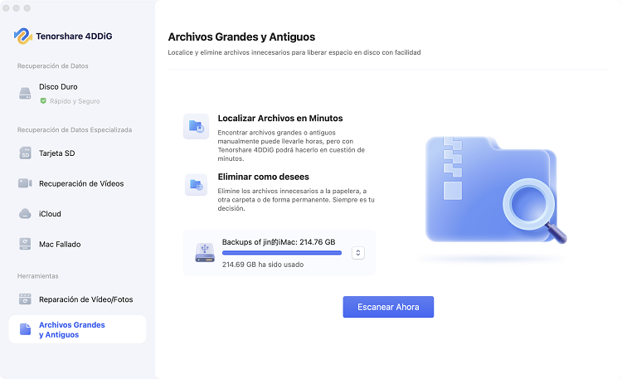Image resolution: width=622 pixels, height=379 pixels.
Task: Open the drive selector stepper arrows
Action: pos(357,253)
